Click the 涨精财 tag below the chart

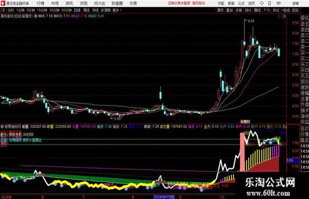tap(245, 122)
